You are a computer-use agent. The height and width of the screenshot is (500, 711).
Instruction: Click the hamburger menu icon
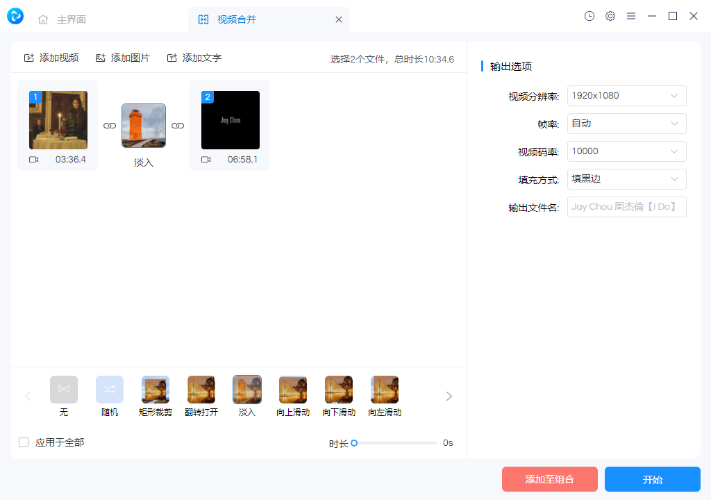[631, 16]
